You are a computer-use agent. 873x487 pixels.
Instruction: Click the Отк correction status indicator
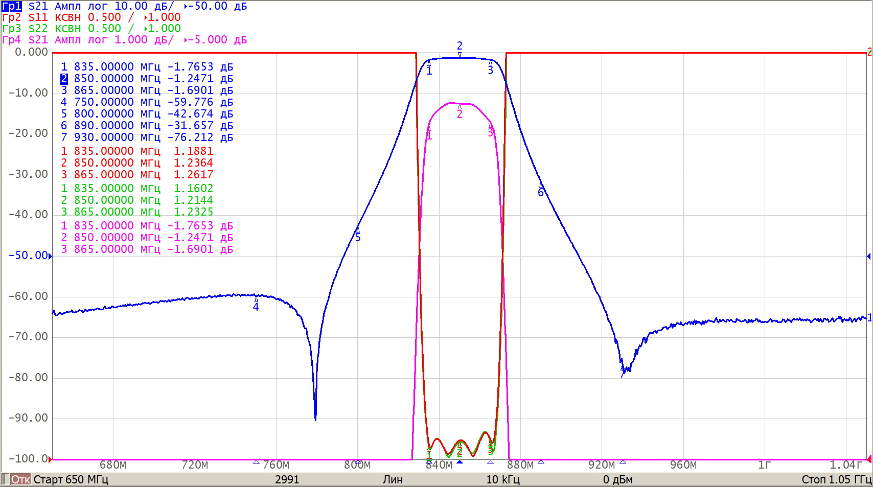(x=20, y=479)
